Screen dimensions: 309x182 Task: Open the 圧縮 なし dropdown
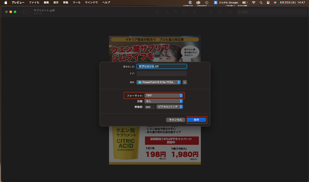(x=163, y=101)
